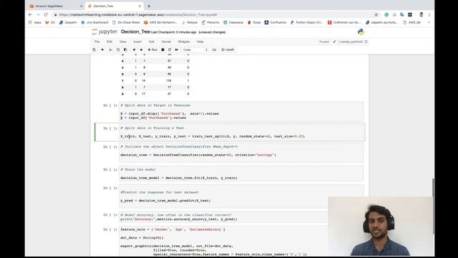
Task: Interrupt the kernel with stop icon
Action: [162, 49]
